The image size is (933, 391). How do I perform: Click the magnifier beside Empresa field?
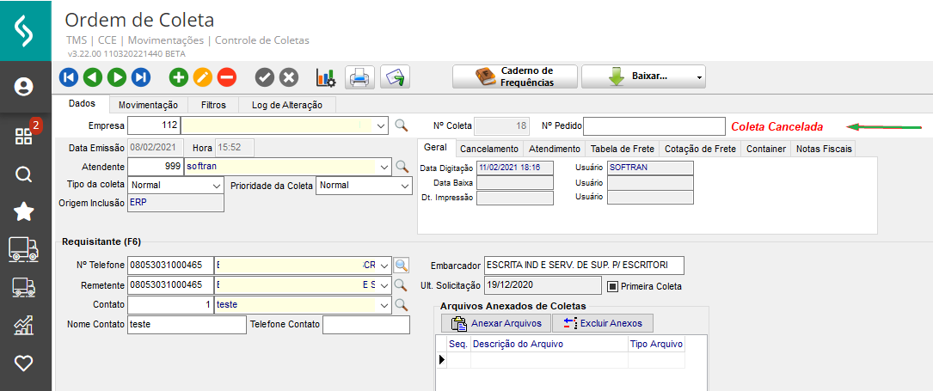401,125
